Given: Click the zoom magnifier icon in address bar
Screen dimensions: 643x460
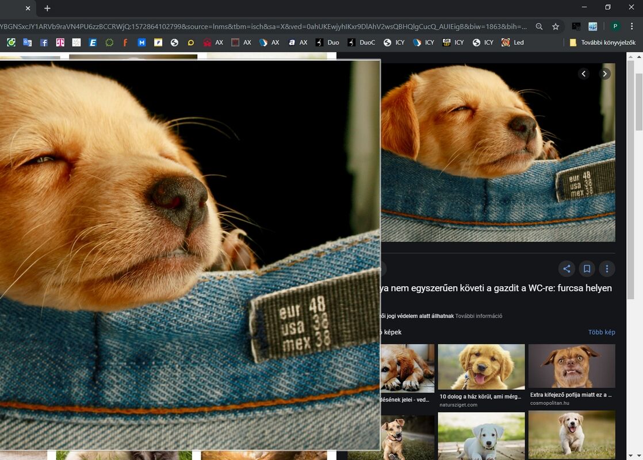Looking at the screenshot, I should pos(539,26).
